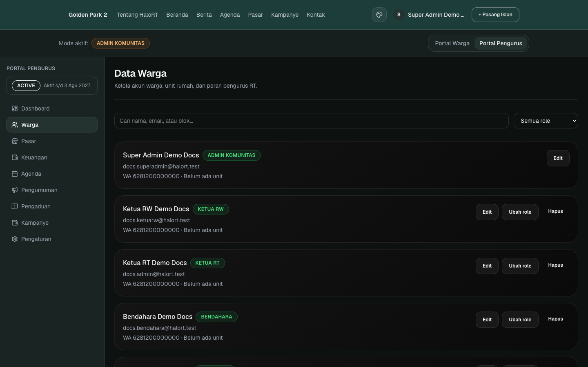Click the BENDAHARA role badge

point(216,317)
